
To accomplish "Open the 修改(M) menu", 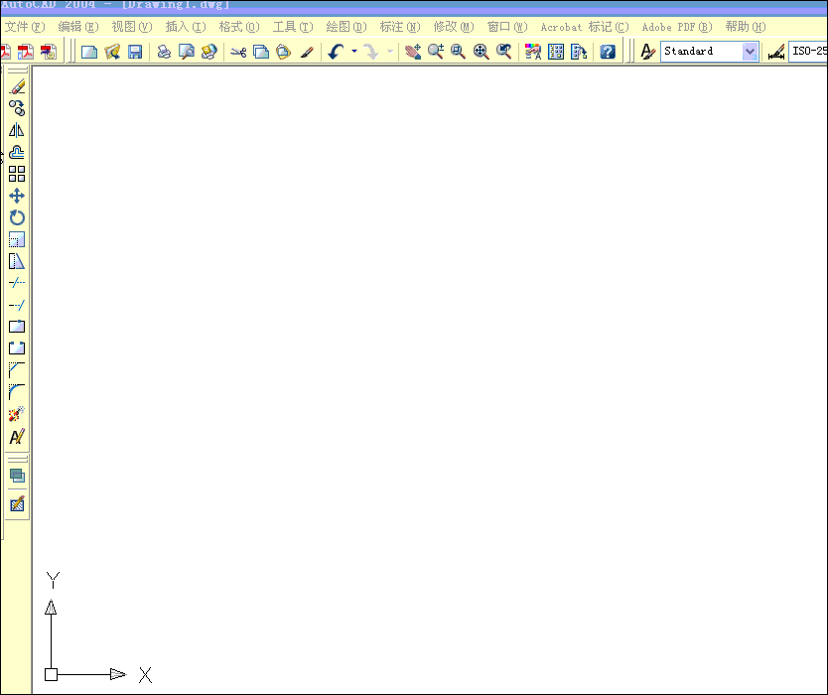I will click(454, 27).
